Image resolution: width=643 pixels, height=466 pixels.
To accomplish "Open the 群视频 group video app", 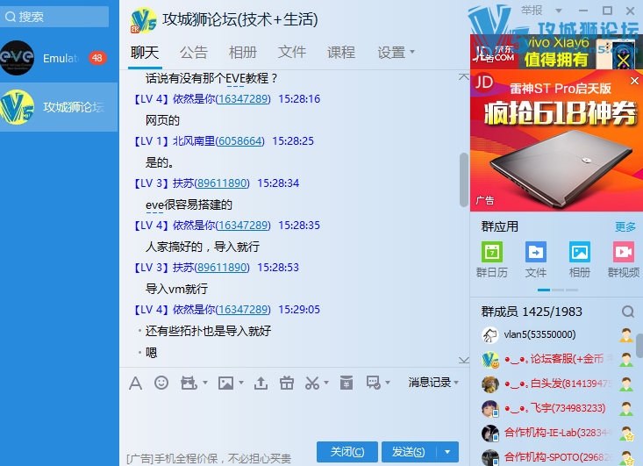I will tap(624, 260).
